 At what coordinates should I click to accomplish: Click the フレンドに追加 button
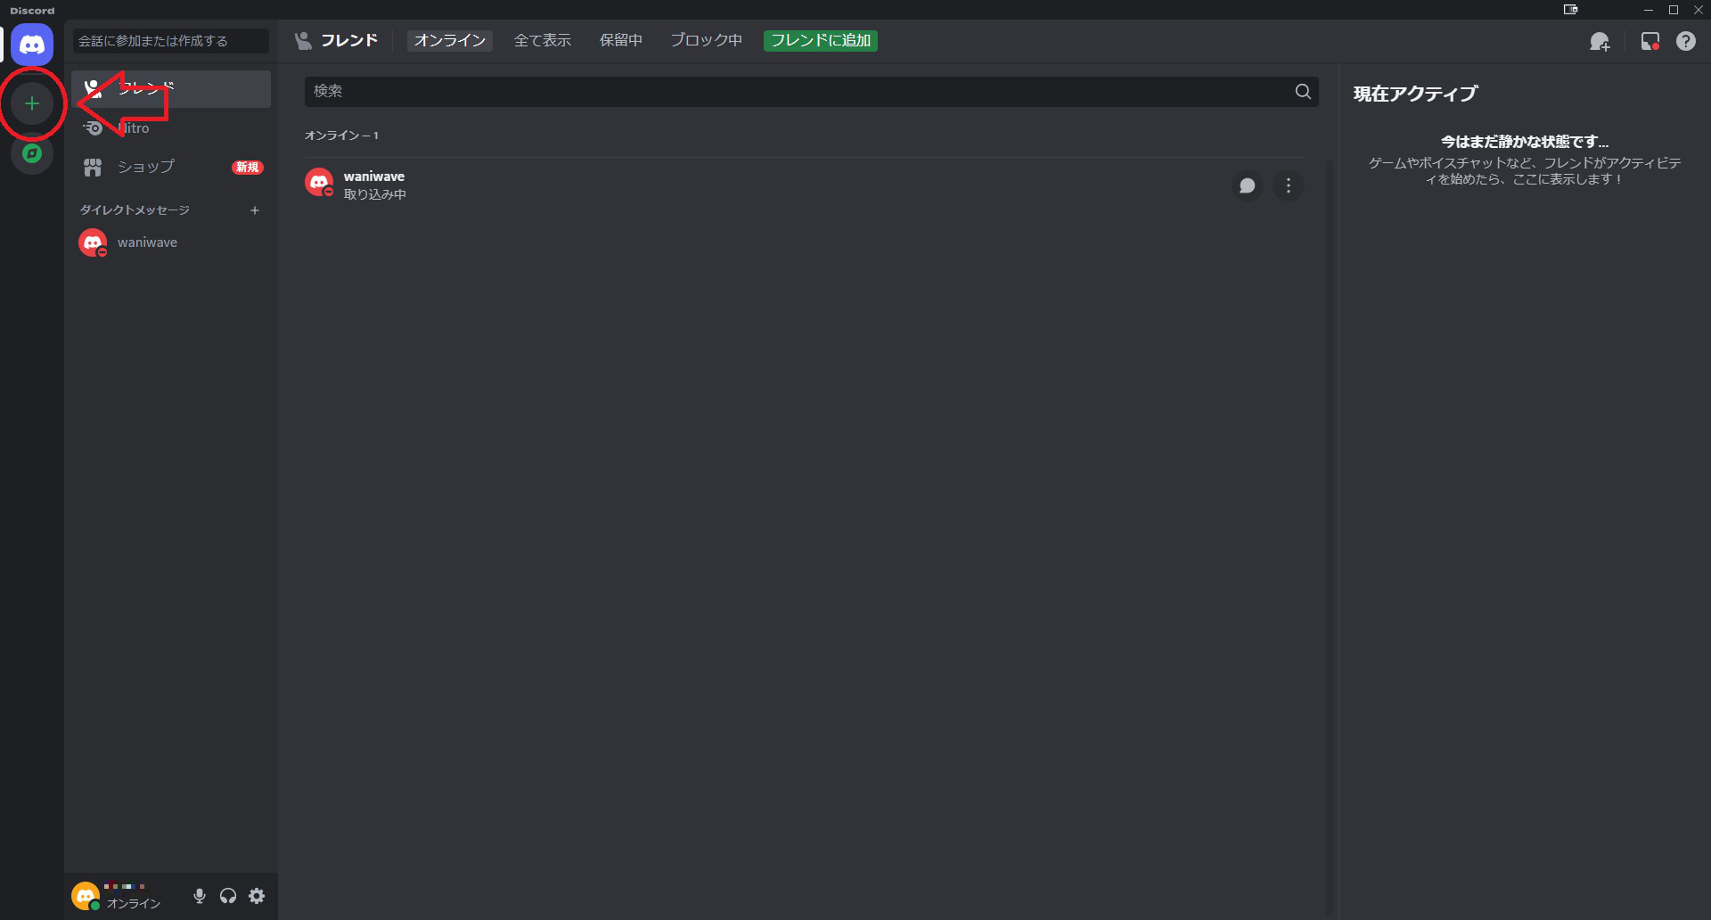pos(821,41)
